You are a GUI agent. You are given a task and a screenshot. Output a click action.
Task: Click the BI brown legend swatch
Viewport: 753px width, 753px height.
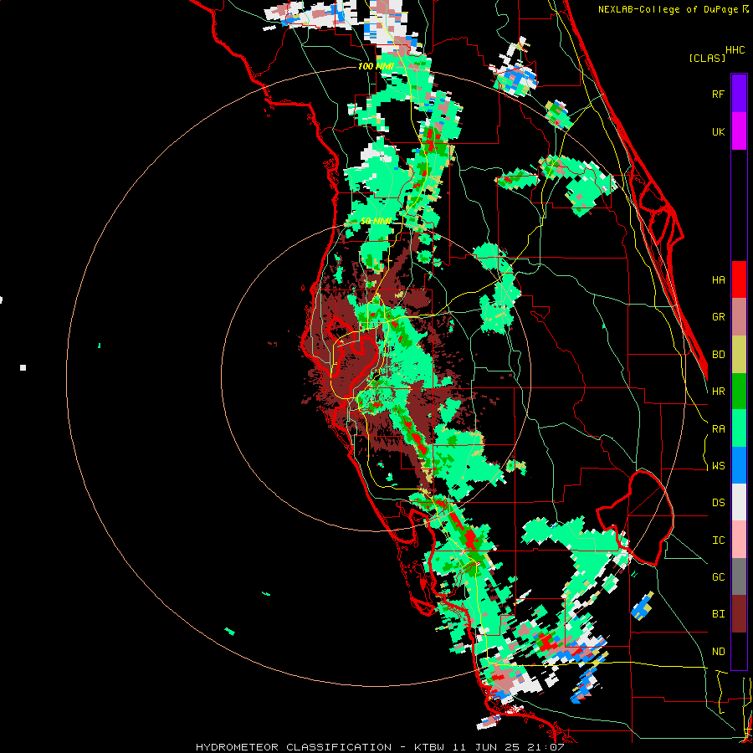(739, 614)
